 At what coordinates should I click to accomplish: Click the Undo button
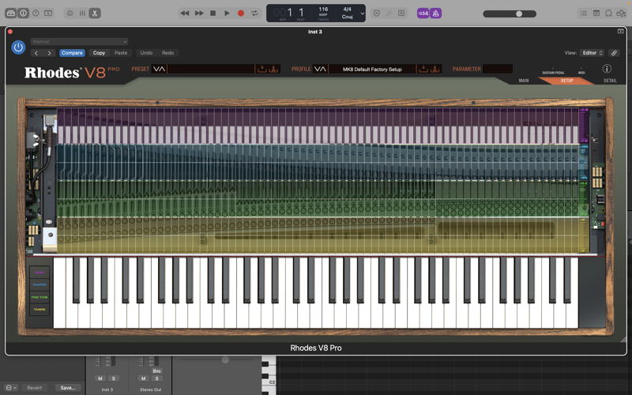146,53
